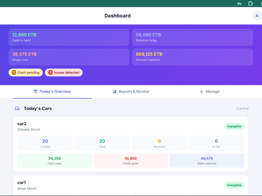This screenshot has height=196, width=262.
Task: Click the calendar icon on Today's Overview
Action: (x=36, y=91)
